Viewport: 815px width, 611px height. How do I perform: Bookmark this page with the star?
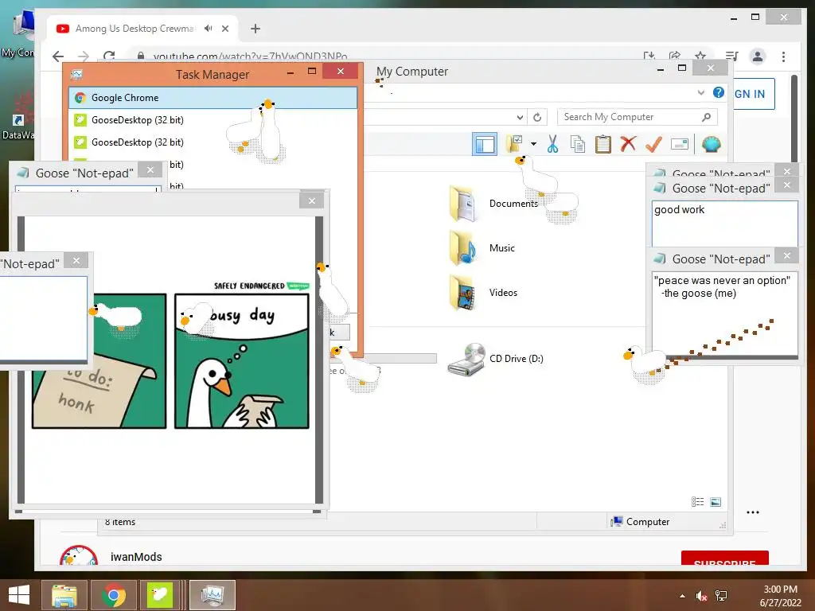tap(700, 56)
